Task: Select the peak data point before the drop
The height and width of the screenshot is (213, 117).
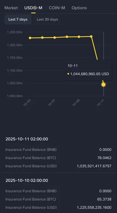Action: click(91, 36)
